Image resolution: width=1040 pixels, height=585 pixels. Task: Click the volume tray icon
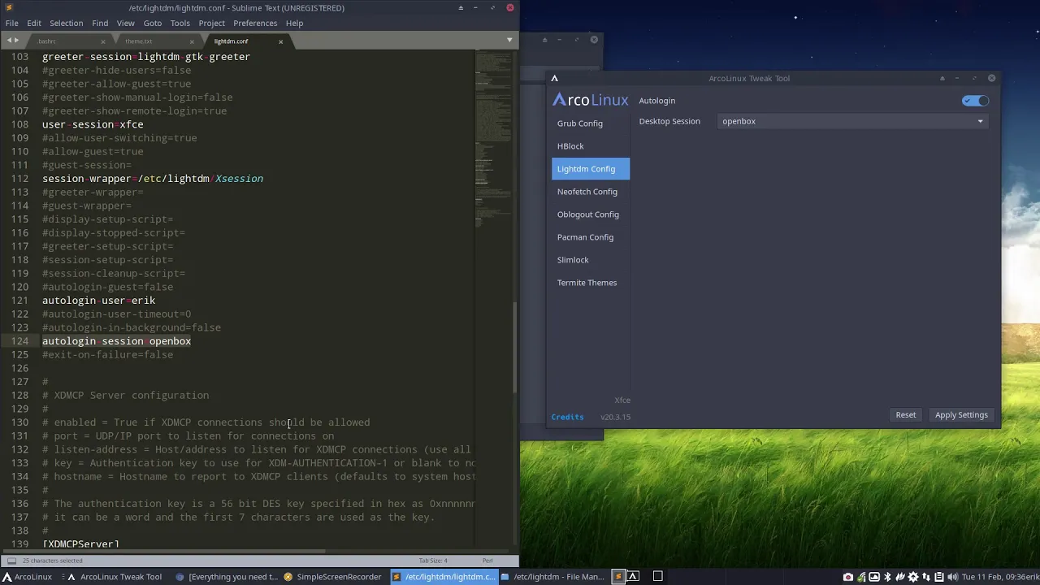(x=952, y=577)
